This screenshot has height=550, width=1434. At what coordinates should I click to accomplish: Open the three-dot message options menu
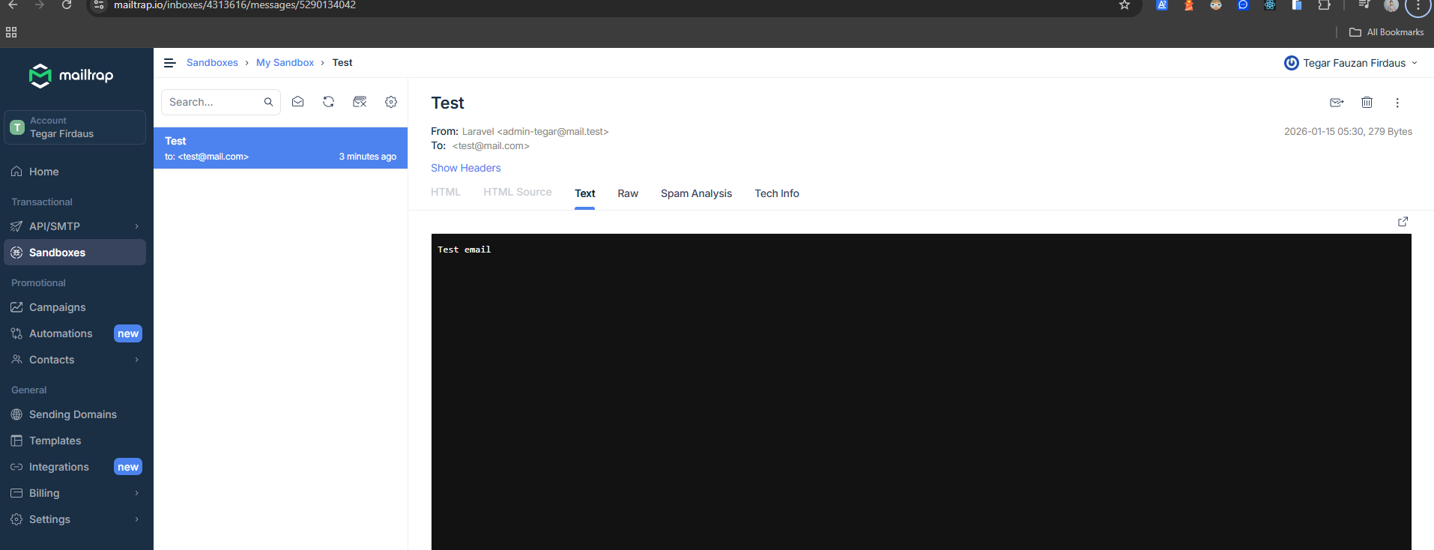[x=1397, y=103]
